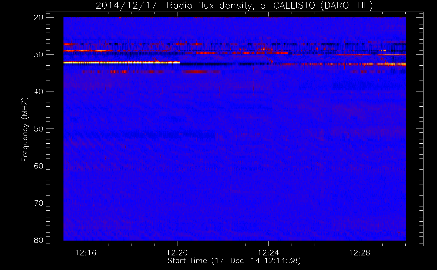Click the 30 frequency tick label
This screenshot has width=437, height=270.
pyautogui.click(x=39, y=55)
